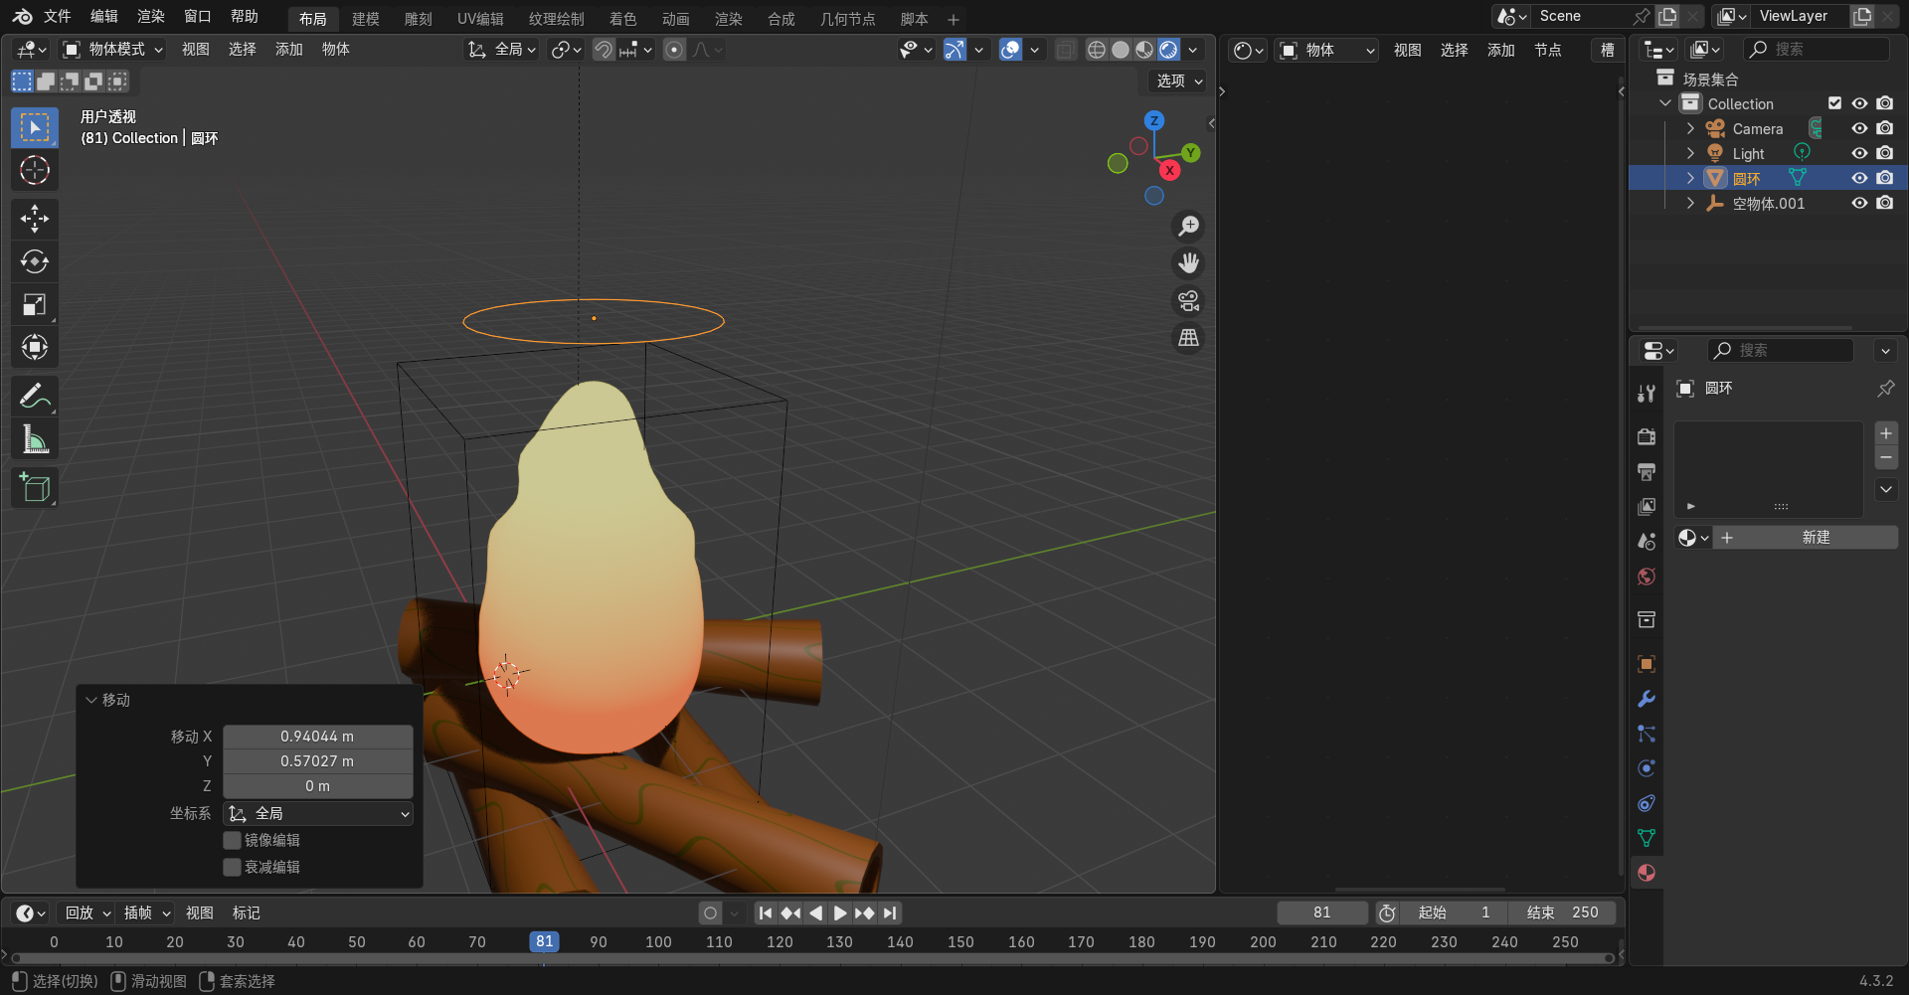
Task: Open the Modifiers wrench tab in properties
Action: (1647, 699)
